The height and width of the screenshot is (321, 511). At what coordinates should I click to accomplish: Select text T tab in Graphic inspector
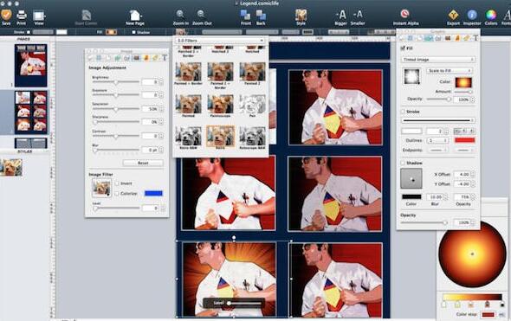coord(475,38)
